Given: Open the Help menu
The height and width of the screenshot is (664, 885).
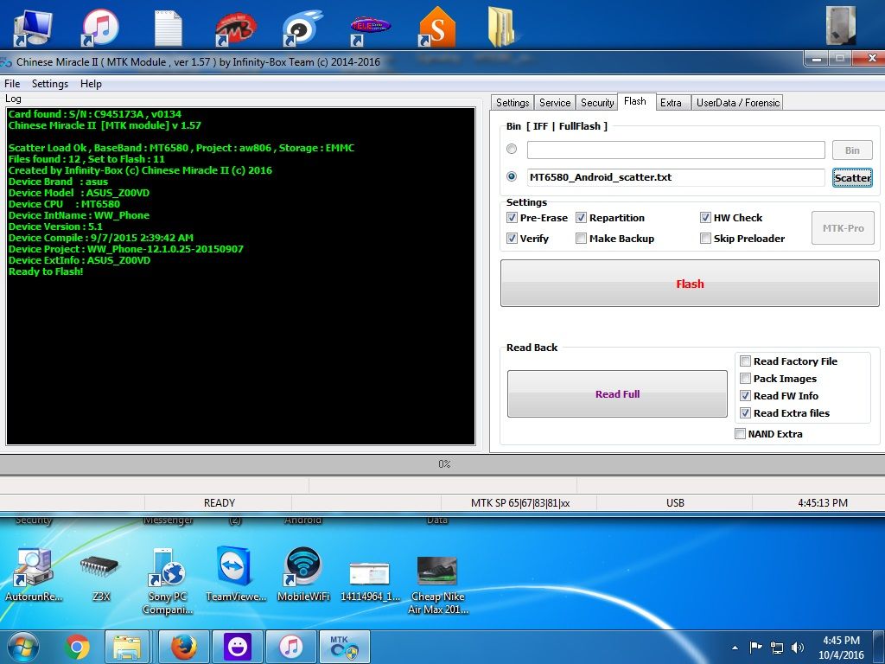Looking at the screenshot, I should tap(91, 84).
